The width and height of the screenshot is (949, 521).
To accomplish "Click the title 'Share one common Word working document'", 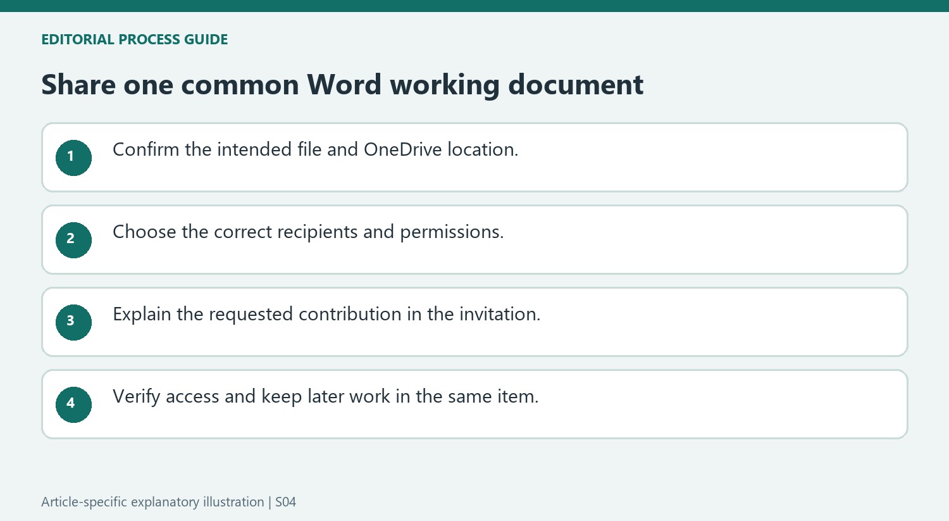I will 342,85.
